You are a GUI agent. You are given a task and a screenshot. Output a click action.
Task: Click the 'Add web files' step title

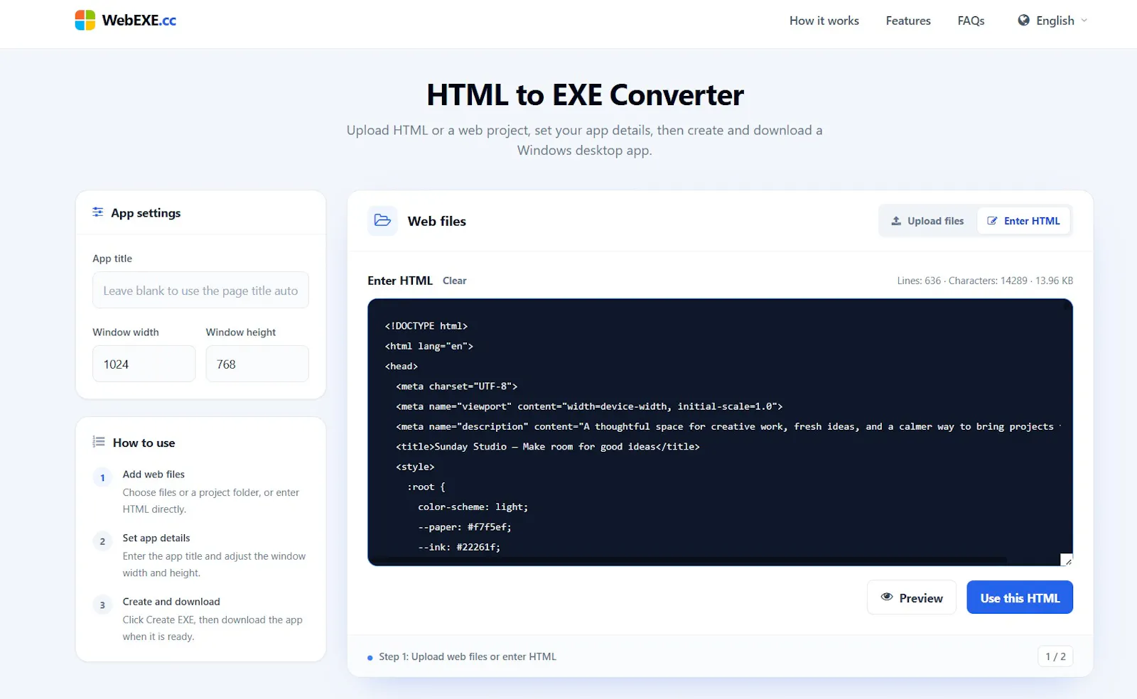click(153, 474)
